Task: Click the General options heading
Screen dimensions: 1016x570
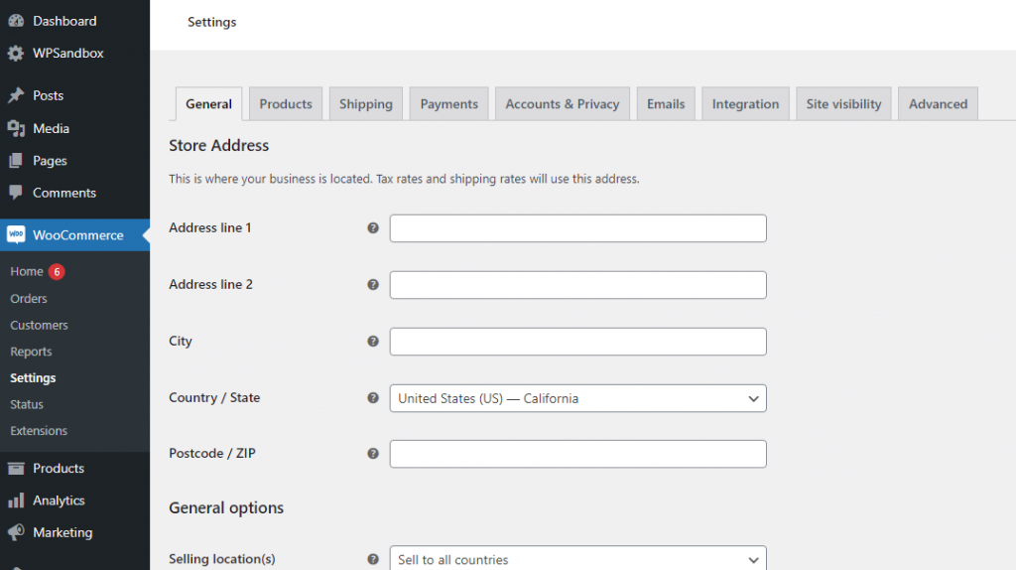Action: pos(226,507)
